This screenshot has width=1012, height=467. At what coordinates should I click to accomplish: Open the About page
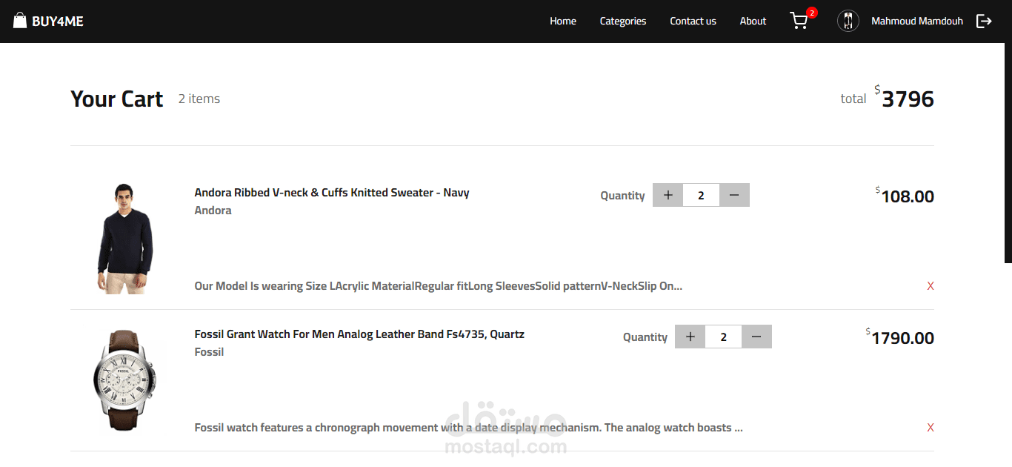753,21
